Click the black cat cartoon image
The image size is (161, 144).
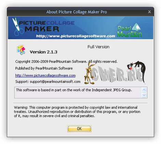[136, 71]
